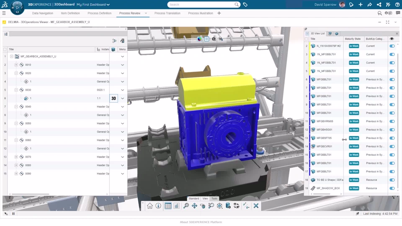Switch to the Item Definition tab
402x226 pixels.
[x=70, y=13]
